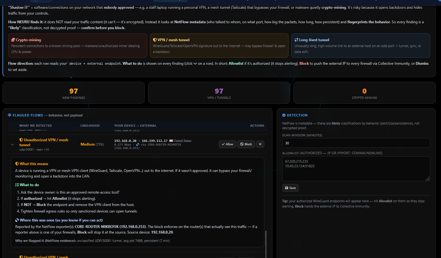The height and width of the screenshot is (258, 441).
Task: Click the VPN / mesh tunnel shield icon
Action: (x=155, y=40)
